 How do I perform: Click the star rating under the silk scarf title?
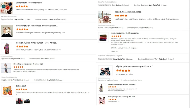click(123, 71)
